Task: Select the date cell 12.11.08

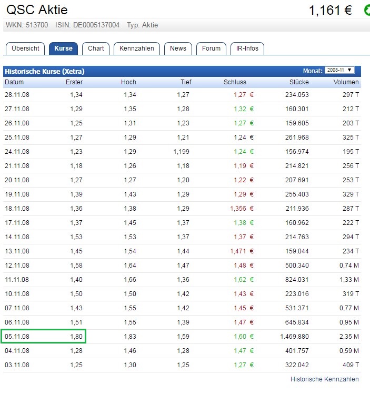Action: click(17, 266)
